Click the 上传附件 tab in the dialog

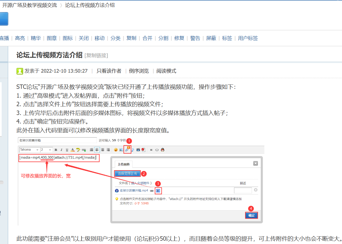point(124,164)
